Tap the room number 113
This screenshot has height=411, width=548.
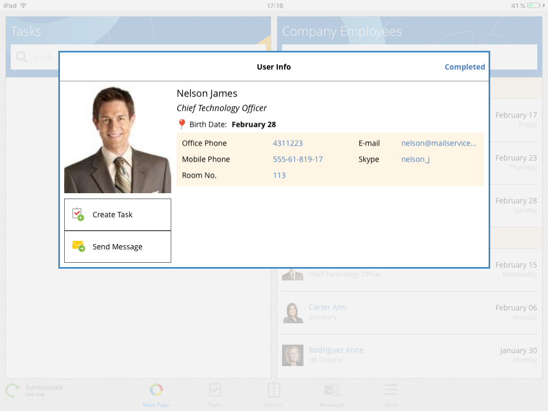[279, 175]
